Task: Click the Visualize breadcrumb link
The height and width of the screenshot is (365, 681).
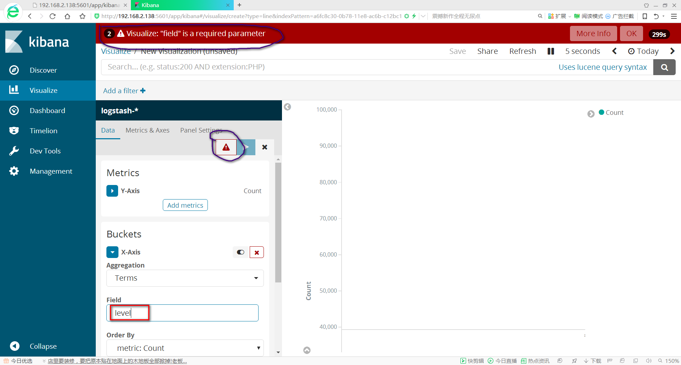Action: click(x=116, y=51)
